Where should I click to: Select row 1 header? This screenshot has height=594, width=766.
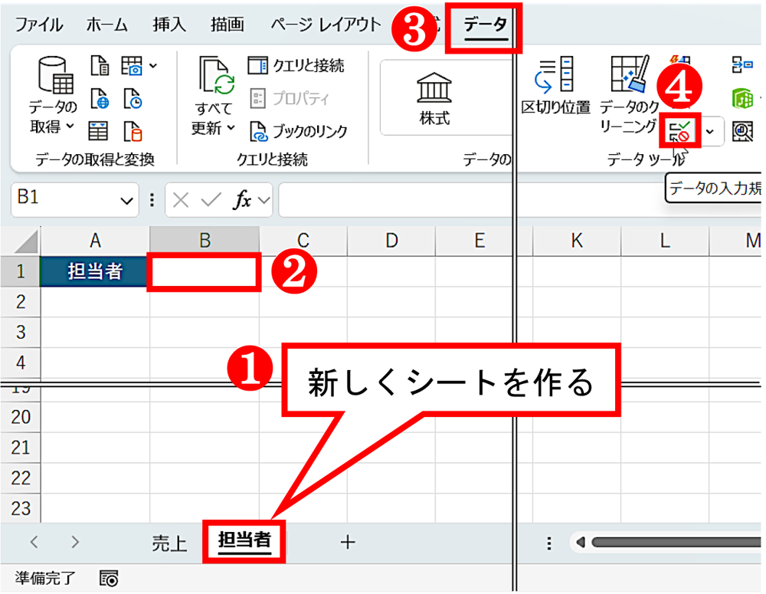[x=20, y=271]
